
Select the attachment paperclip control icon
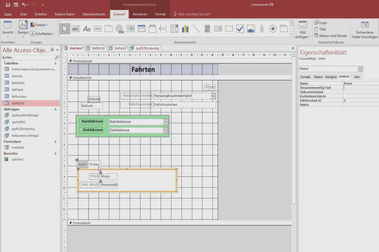tap(262, 29)
